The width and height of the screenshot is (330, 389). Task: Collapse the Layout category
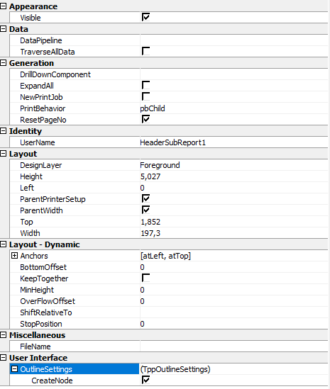(4, 154)
